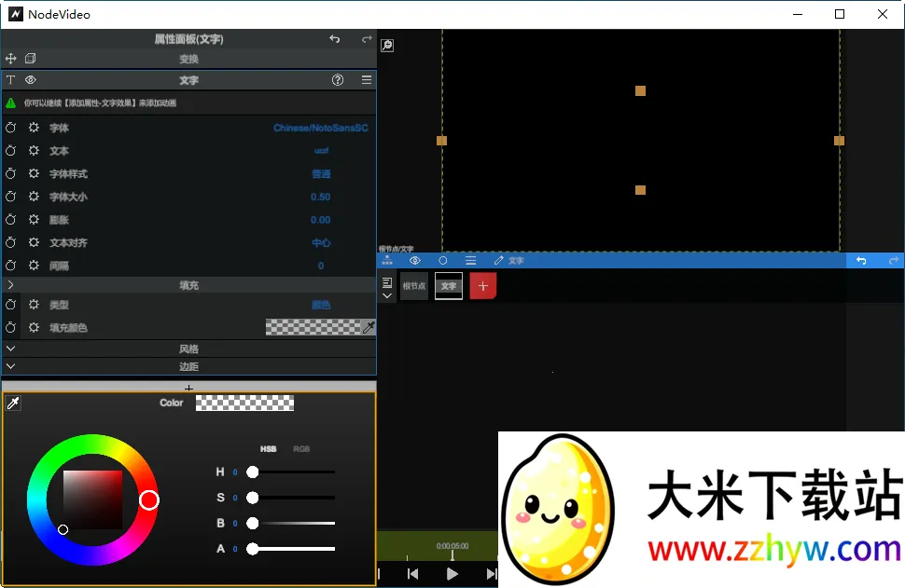905x588 pixels.
Task: Click the zoom magnifier icon in preview area
Action: [x=387, y=45]
